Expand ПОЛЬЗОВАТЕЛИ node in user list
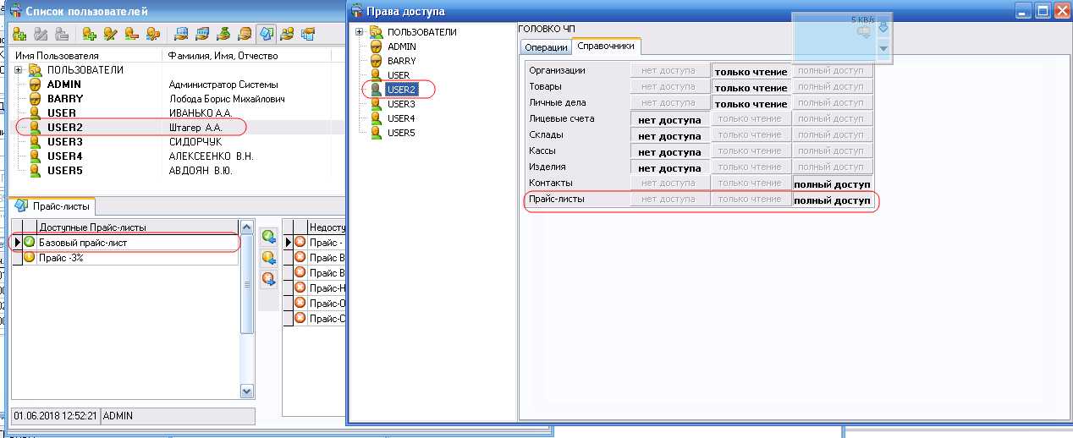 click(x=19, y=70)
